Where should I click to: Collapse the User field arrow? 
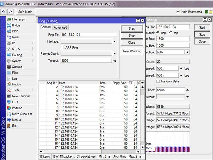coord(187,90)
